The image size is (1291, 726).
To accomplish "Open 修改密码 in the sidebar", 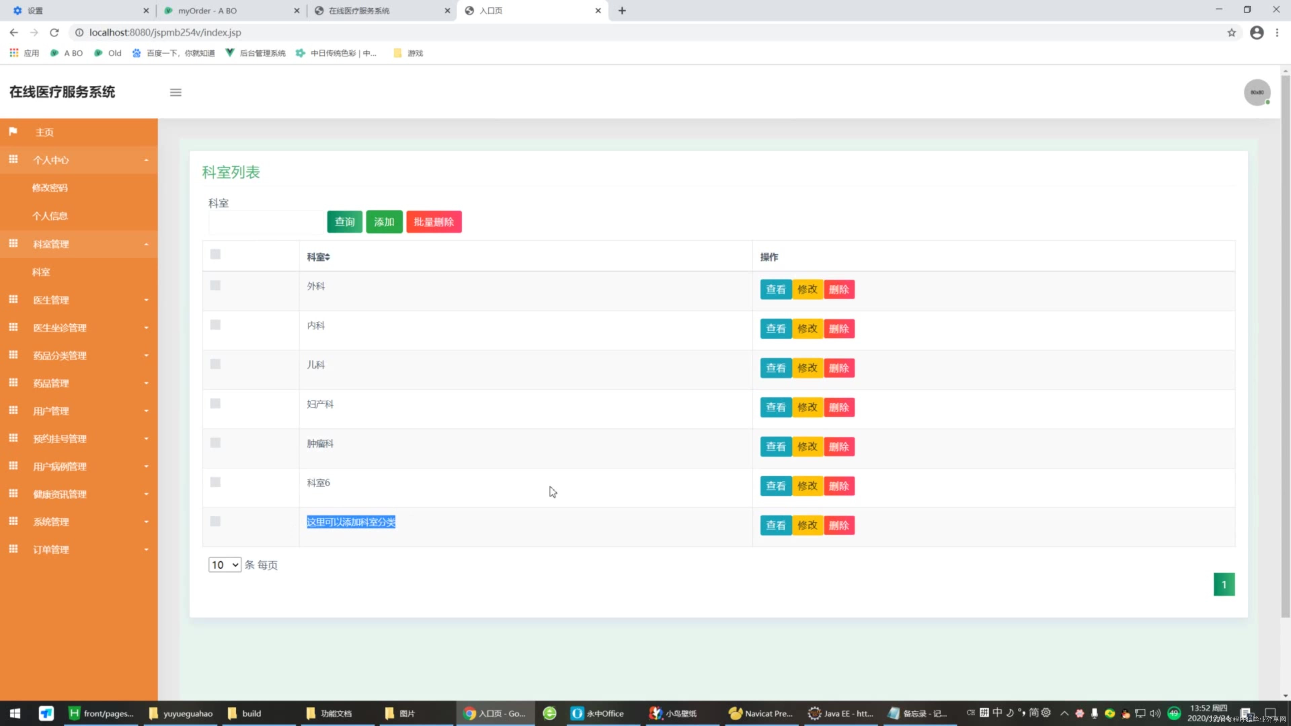I will (50, 188).
